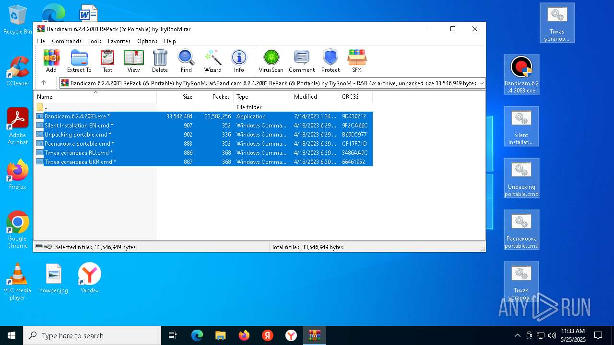Select the parent folder '..' row
This screenshot has height=345, width=614.
203,107
